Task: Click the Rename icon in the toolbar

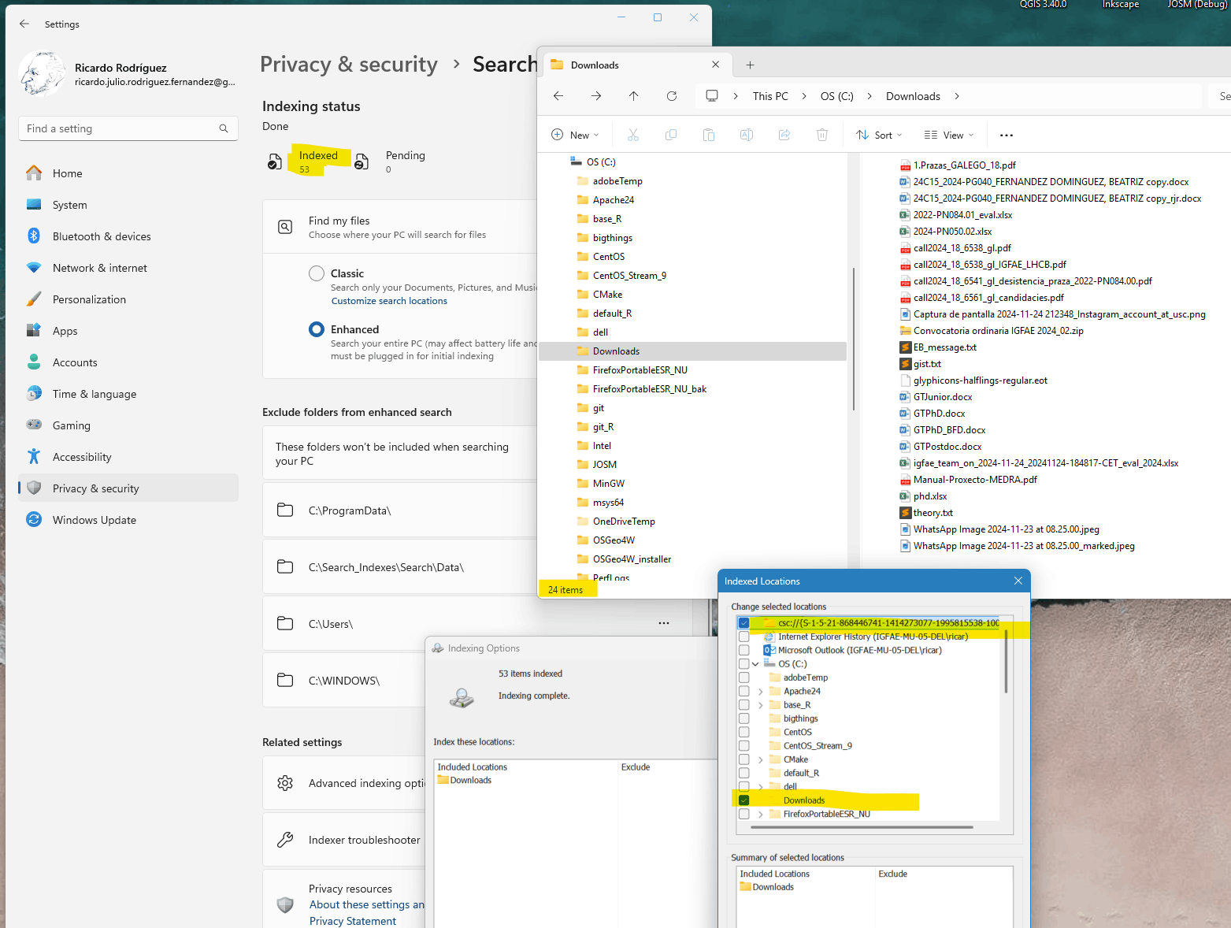Action: (746, 135)
